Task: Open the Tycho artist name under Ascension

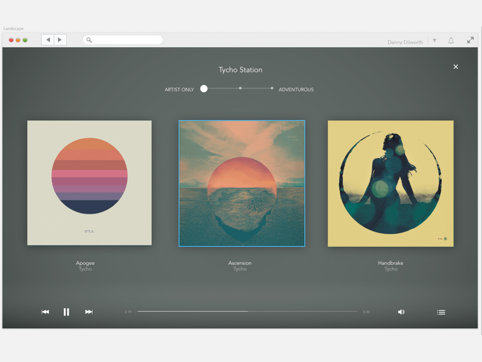Action: click(x=240, y=269)
